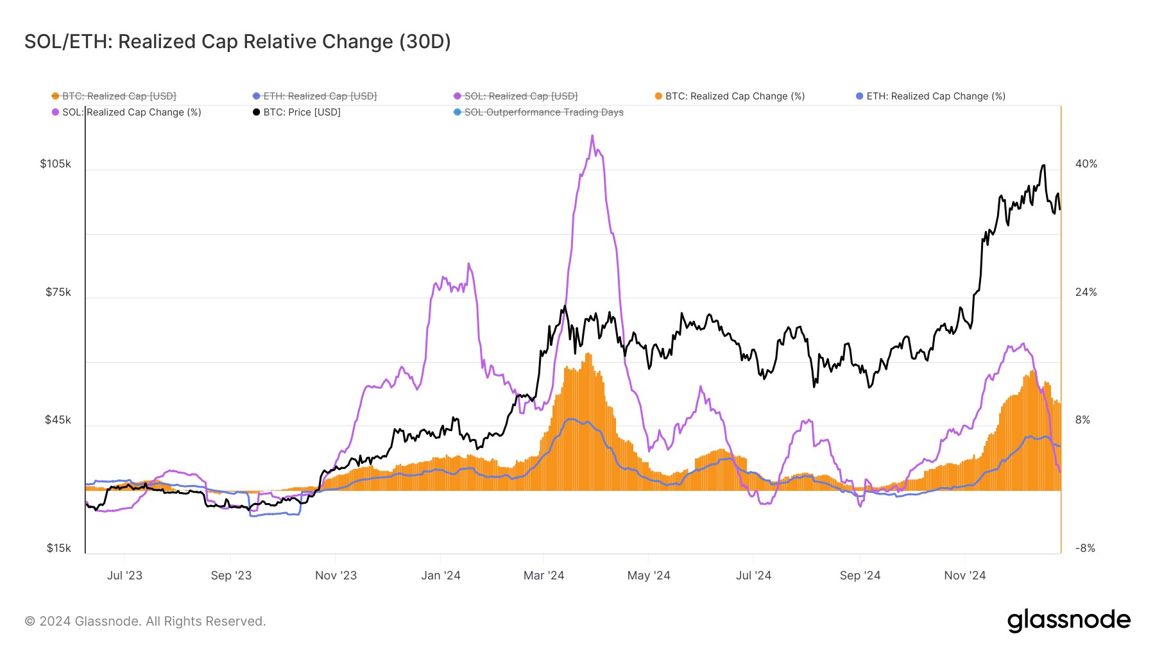Click the Glassnode copyright notice text
1155x650 pixels.
coord(145,621)
